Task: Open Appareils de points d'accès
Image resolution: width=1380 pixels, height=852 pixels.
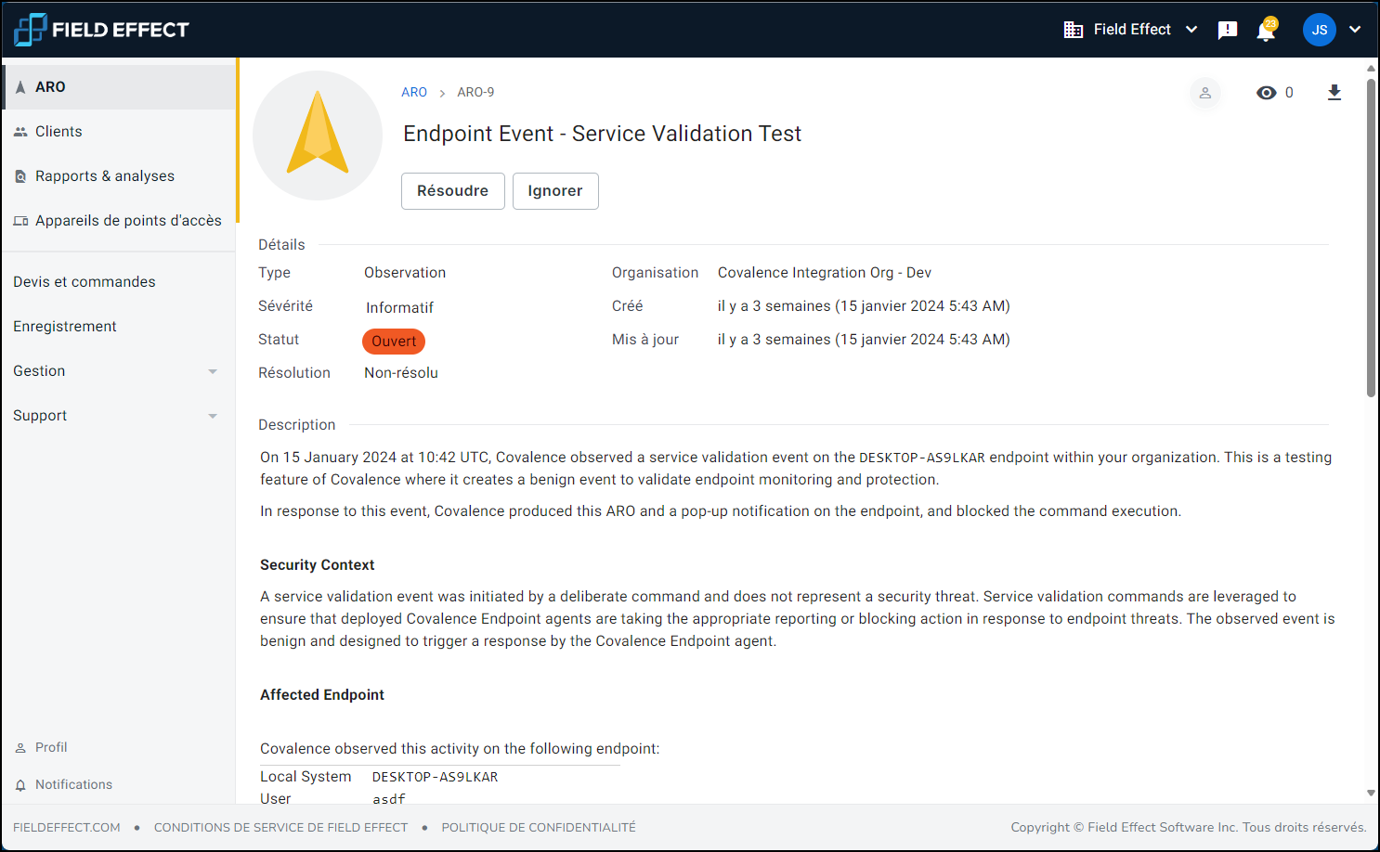Action: pyautogui.click(x=120, y=221)
